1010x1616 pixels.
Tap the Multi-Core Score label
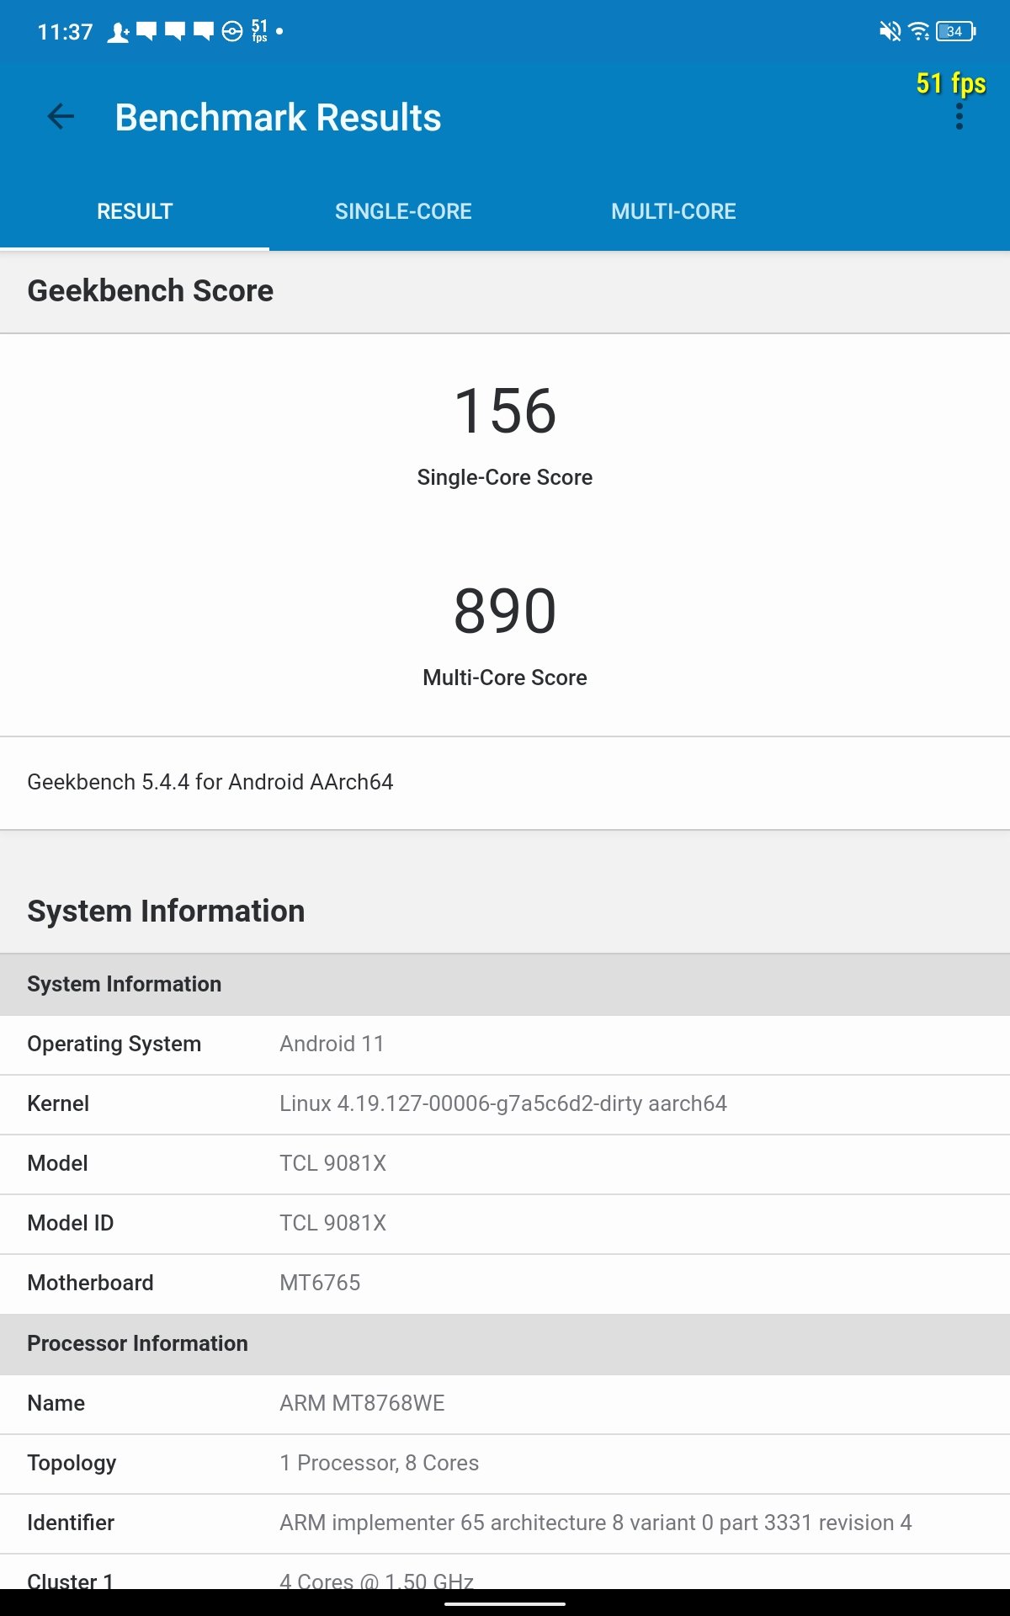(505, 678)
